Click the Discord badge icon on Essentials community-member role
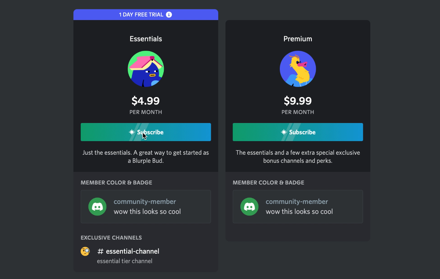The width and height of the screenshot is (440, 279). 97,206
